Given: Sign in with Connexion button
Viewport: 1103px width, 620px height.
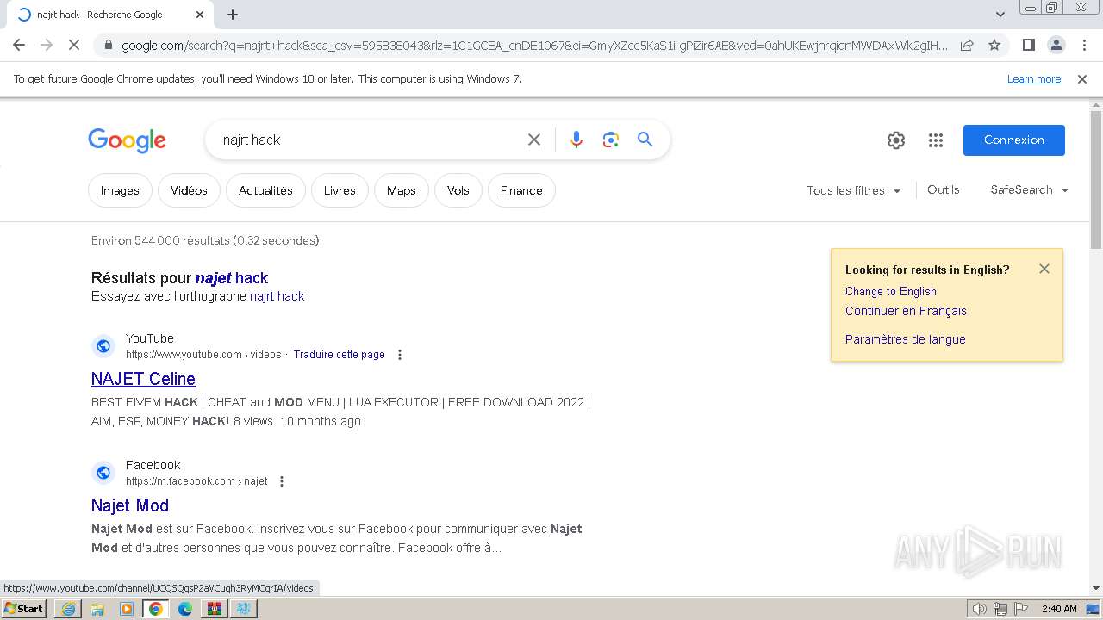Looking at the screenshot, I should 1014,140.
